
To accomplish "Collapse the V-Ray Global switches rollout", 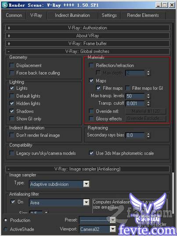I will (x=87, y=51).
